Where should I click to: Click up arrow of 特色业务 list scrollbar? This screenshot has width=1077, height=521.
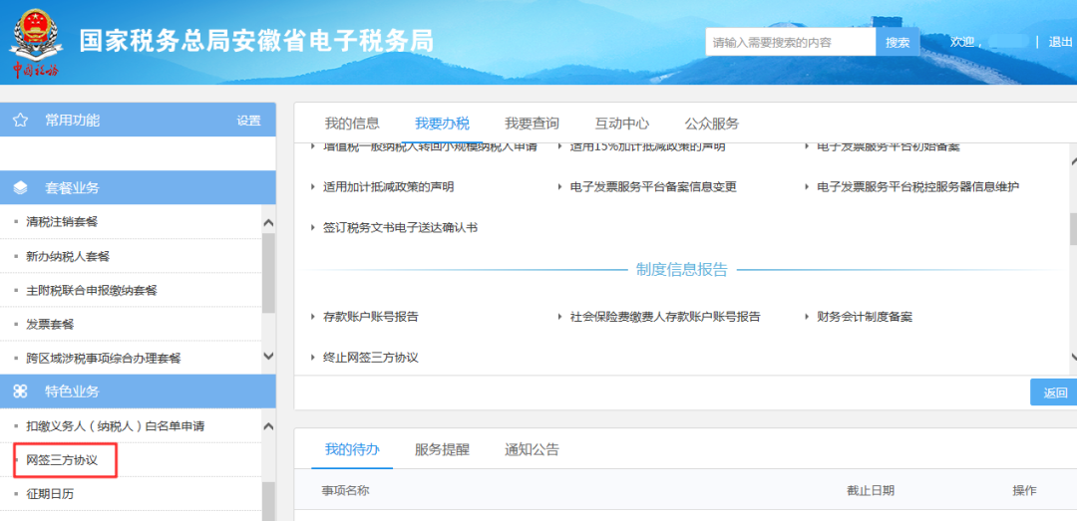[268, 427]
